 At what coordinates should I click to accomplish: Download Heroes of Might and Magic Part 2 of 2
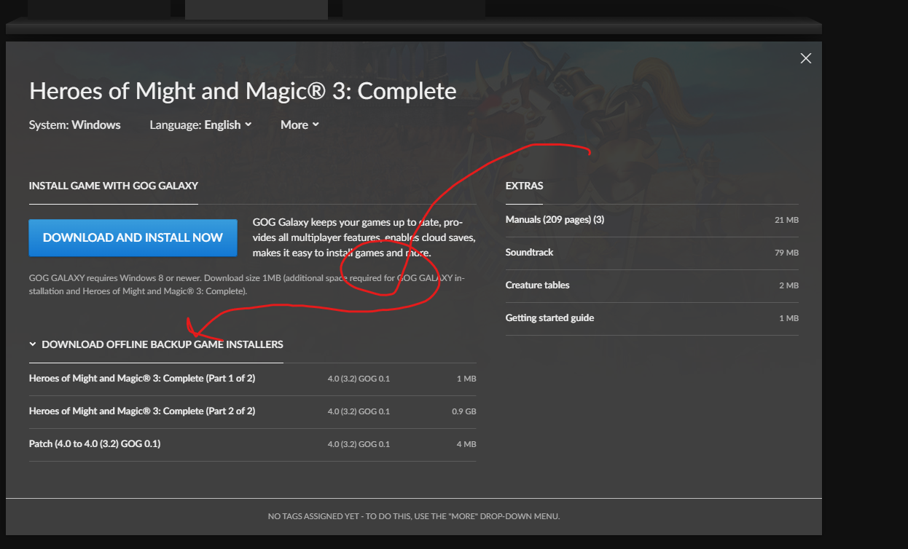252,411
